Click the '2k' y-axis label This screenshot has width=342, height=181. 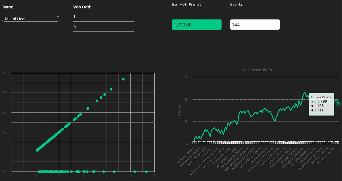click(186, 99)
